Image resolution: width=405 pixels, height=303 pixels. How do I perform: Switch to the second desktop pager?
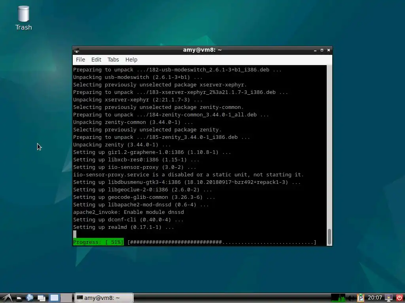[x=66, y=298]
